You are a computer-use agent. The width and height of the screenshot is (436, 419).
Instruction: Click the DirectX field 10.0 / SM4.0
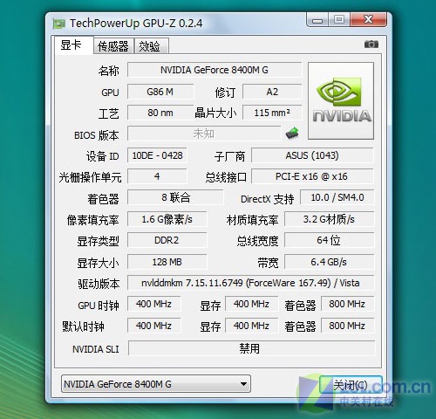[x=337, y=197]
